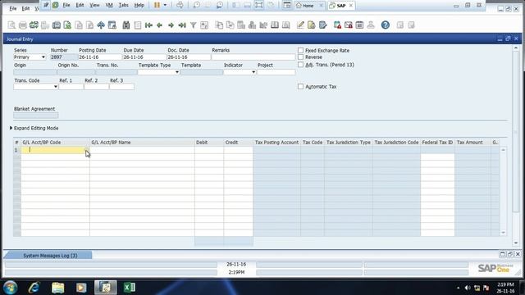Click the VMware pause button icon
Image resolution: width=525 pixels, height=295 pixels.
pos(157,5)
